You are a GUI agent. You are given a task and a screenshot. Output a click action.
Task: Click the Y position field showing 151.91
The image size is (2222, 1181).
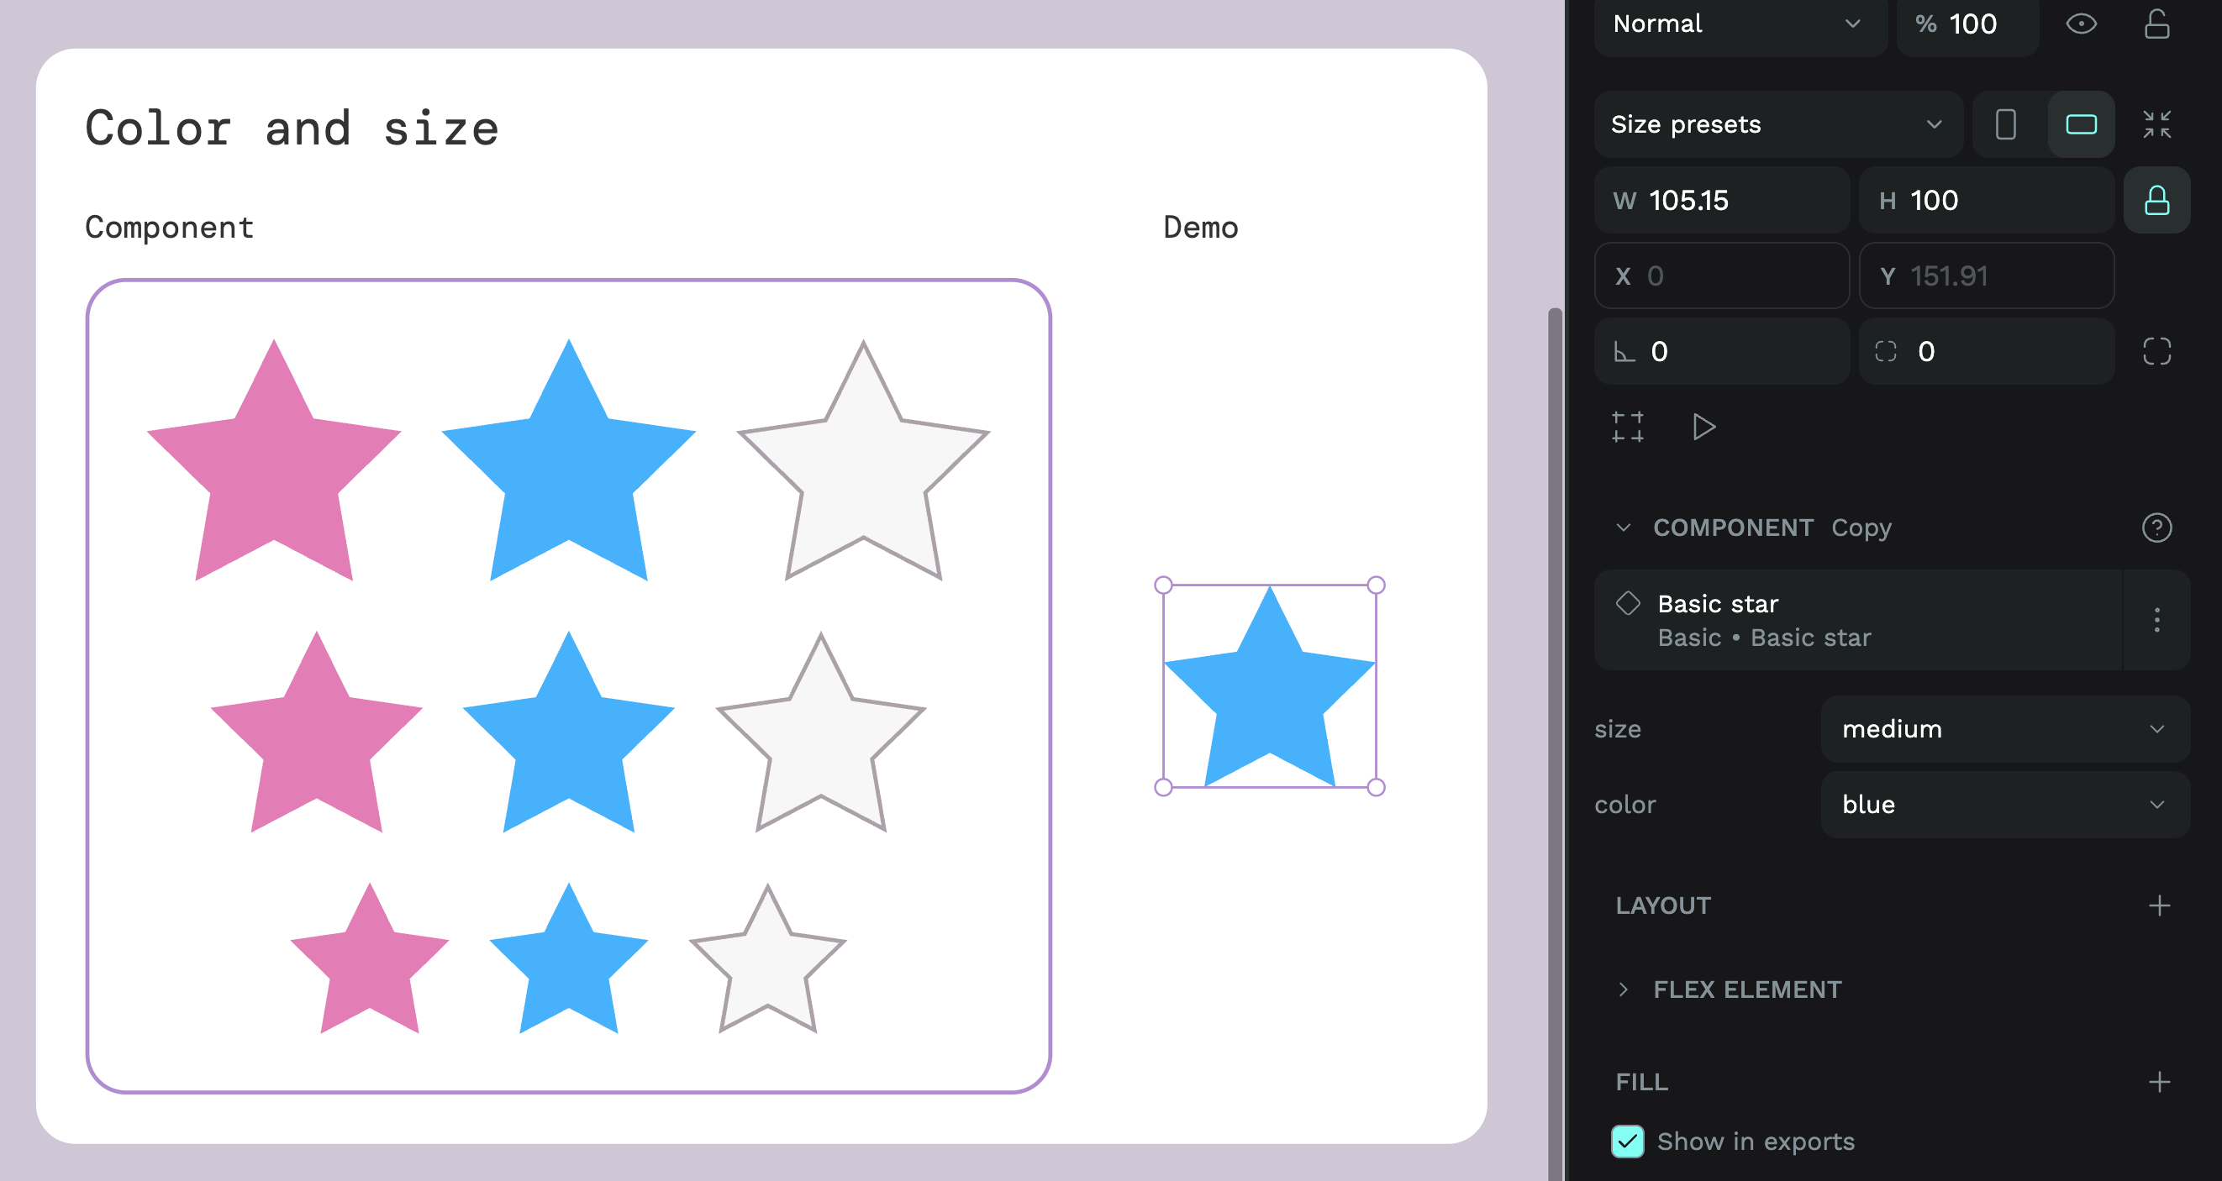1986,276
